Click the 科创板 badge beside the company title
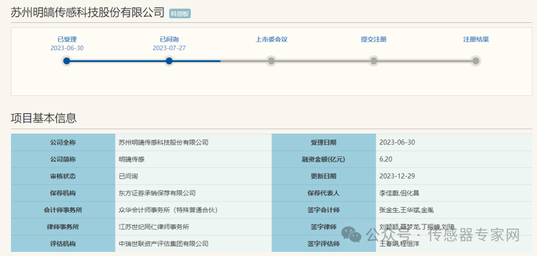 (179, 14)
